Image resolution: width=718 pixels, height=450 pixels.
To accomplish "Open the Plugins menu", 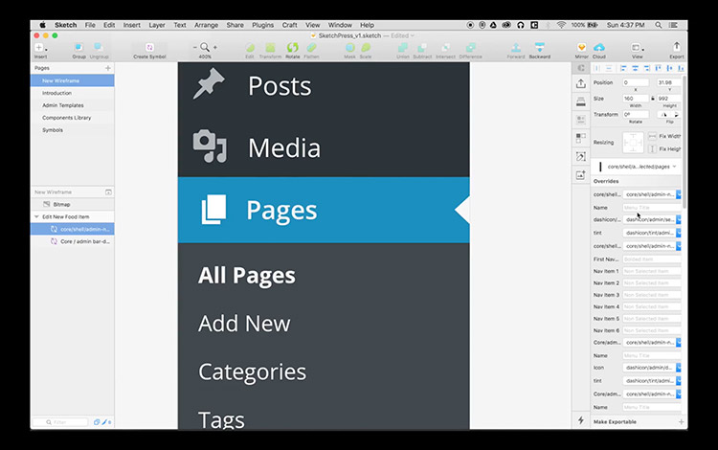I will point(263,25).
